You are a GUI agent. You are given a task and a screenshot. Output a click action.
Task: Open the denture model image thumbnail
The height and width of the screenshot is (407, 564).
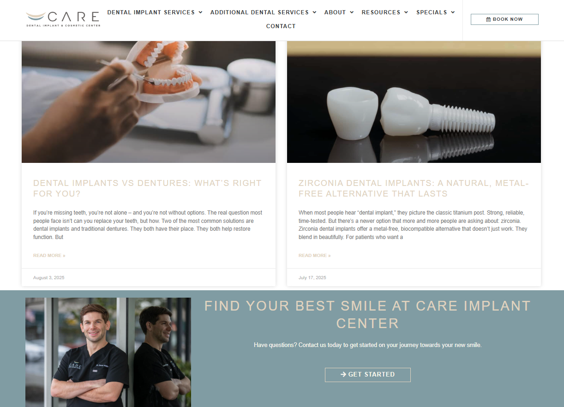pos(149,102)
